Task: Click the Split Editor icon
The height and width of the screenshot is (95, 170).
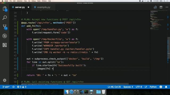Action: point(161,7)
